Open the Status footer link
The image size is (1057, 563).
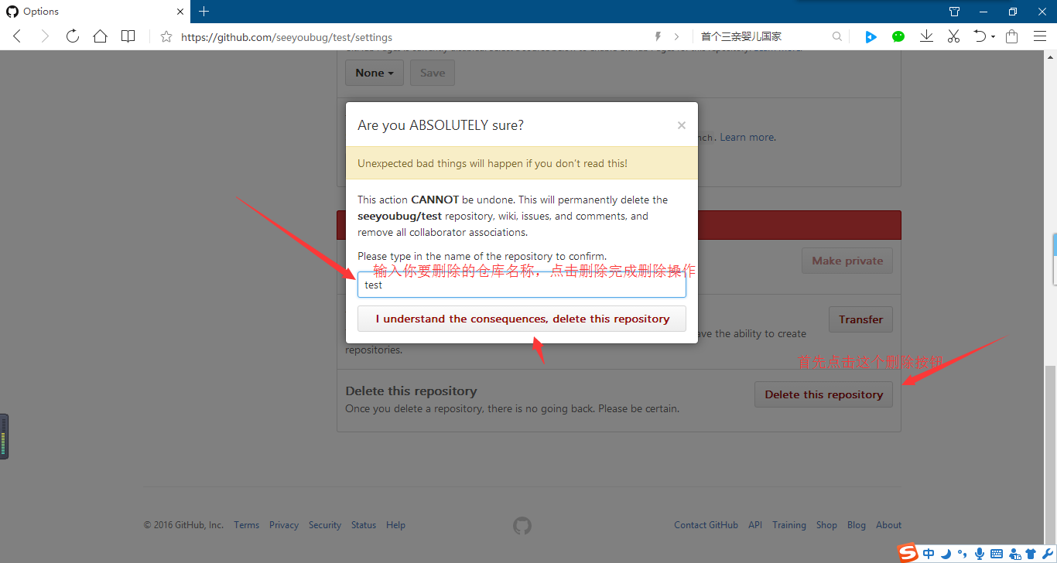[x=364, y=525]
